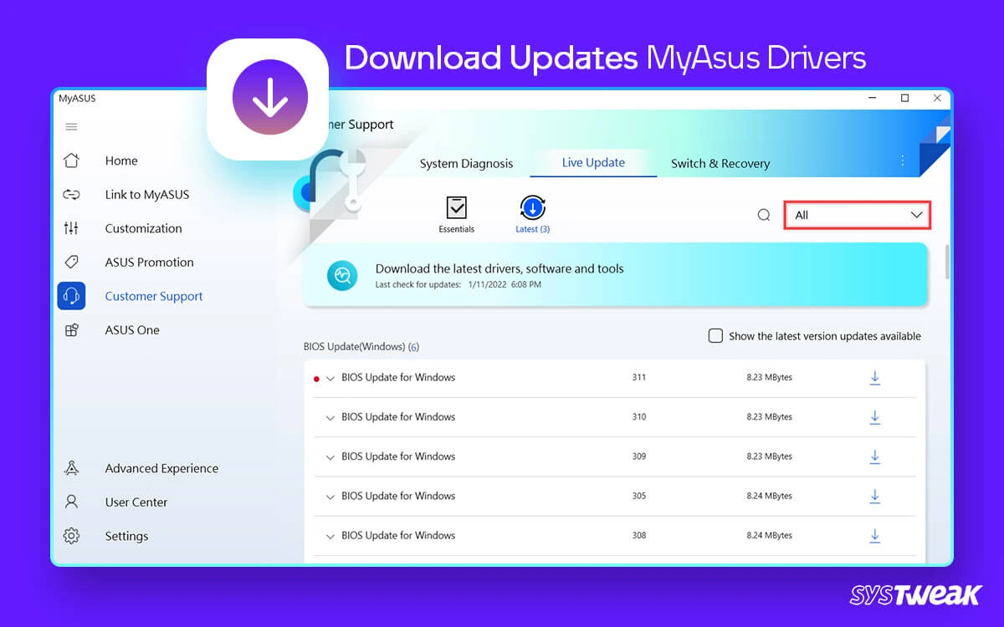Select the Essentials checklist icon
The width and height of the screenshot is (1004, 627).
click(456, 207)
